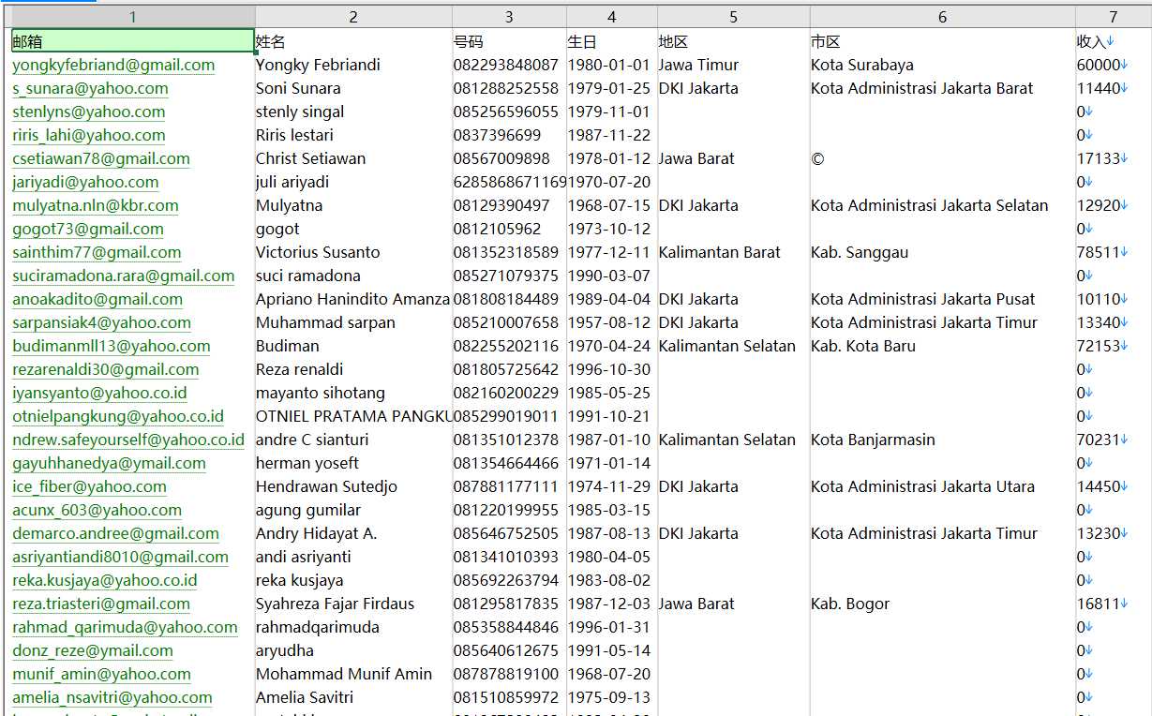Select city cell Kota Banjarmasin
Screen dimensions: 1152x716
942,440
